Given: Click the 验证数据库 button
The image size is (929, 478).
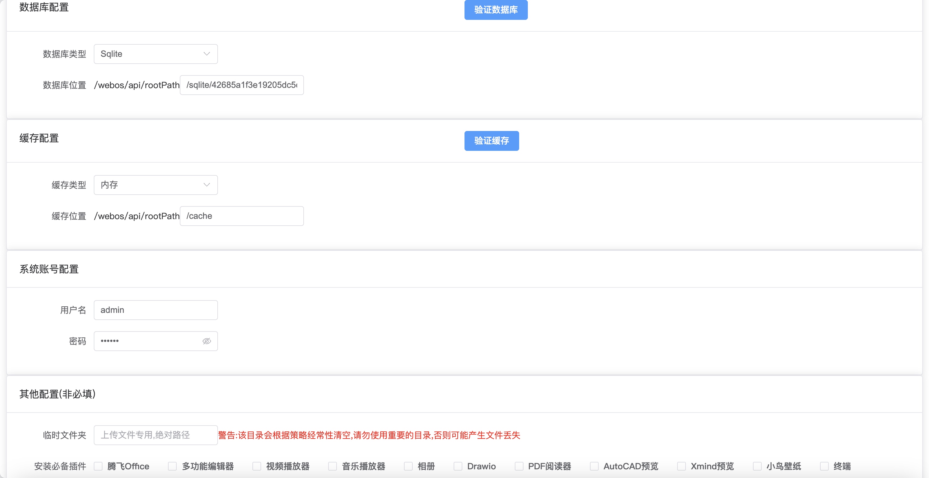Looking at the screenshot, I should (x=496, y=10).
